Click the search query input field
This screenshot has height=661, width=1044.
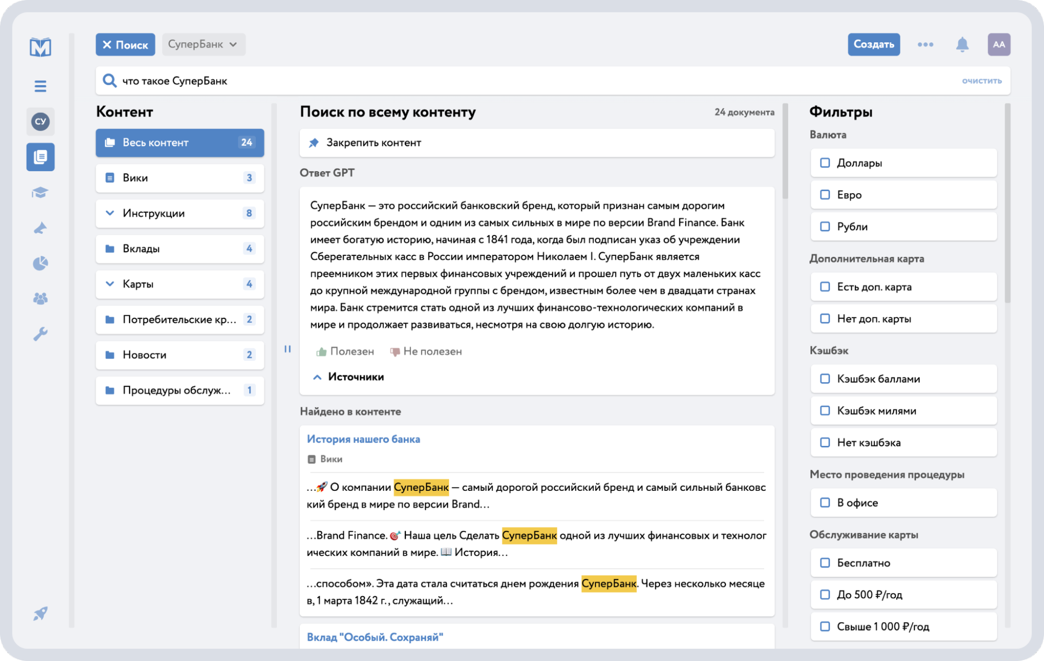[x=522, y=81]
